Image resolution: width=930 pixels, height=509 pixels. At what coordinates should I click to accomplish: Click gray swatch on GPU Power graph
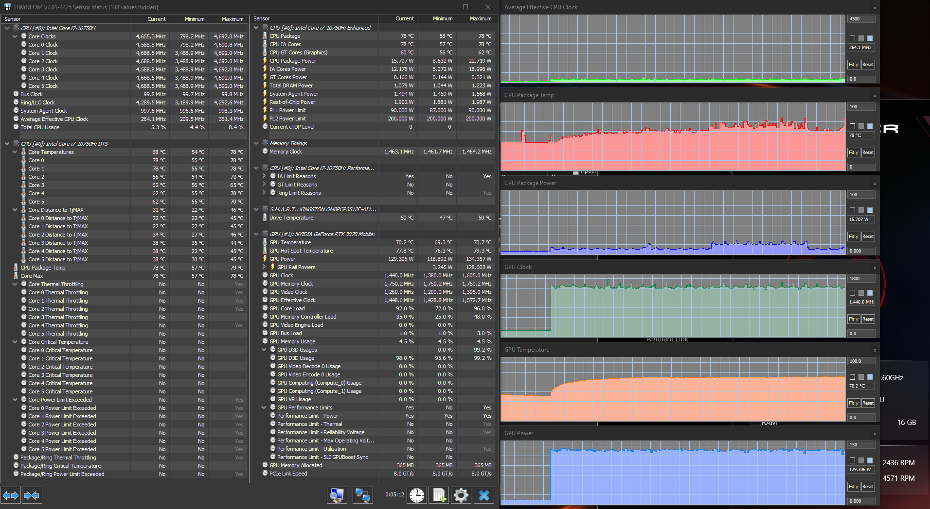pos(861,460)
